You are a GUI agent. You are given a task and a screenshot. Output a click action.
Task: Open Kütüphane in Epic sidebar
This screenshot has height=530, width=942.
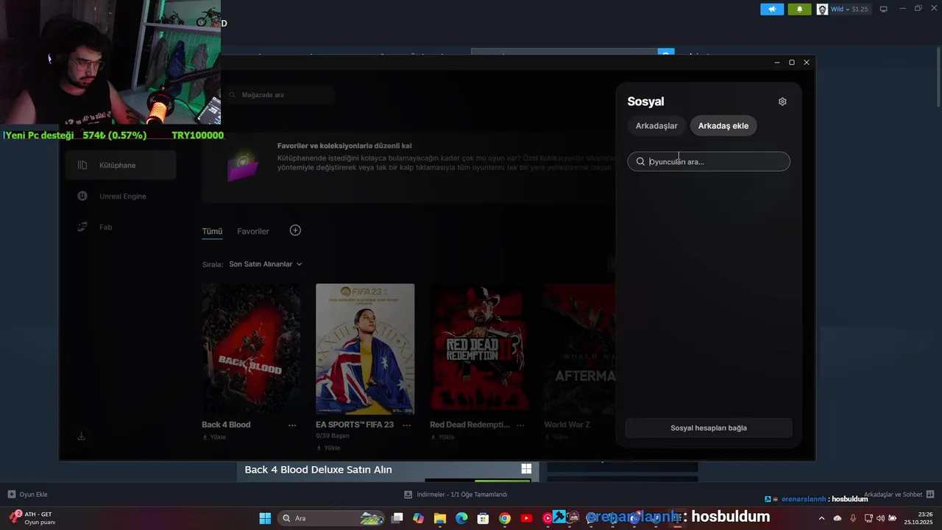coord(121,165)
